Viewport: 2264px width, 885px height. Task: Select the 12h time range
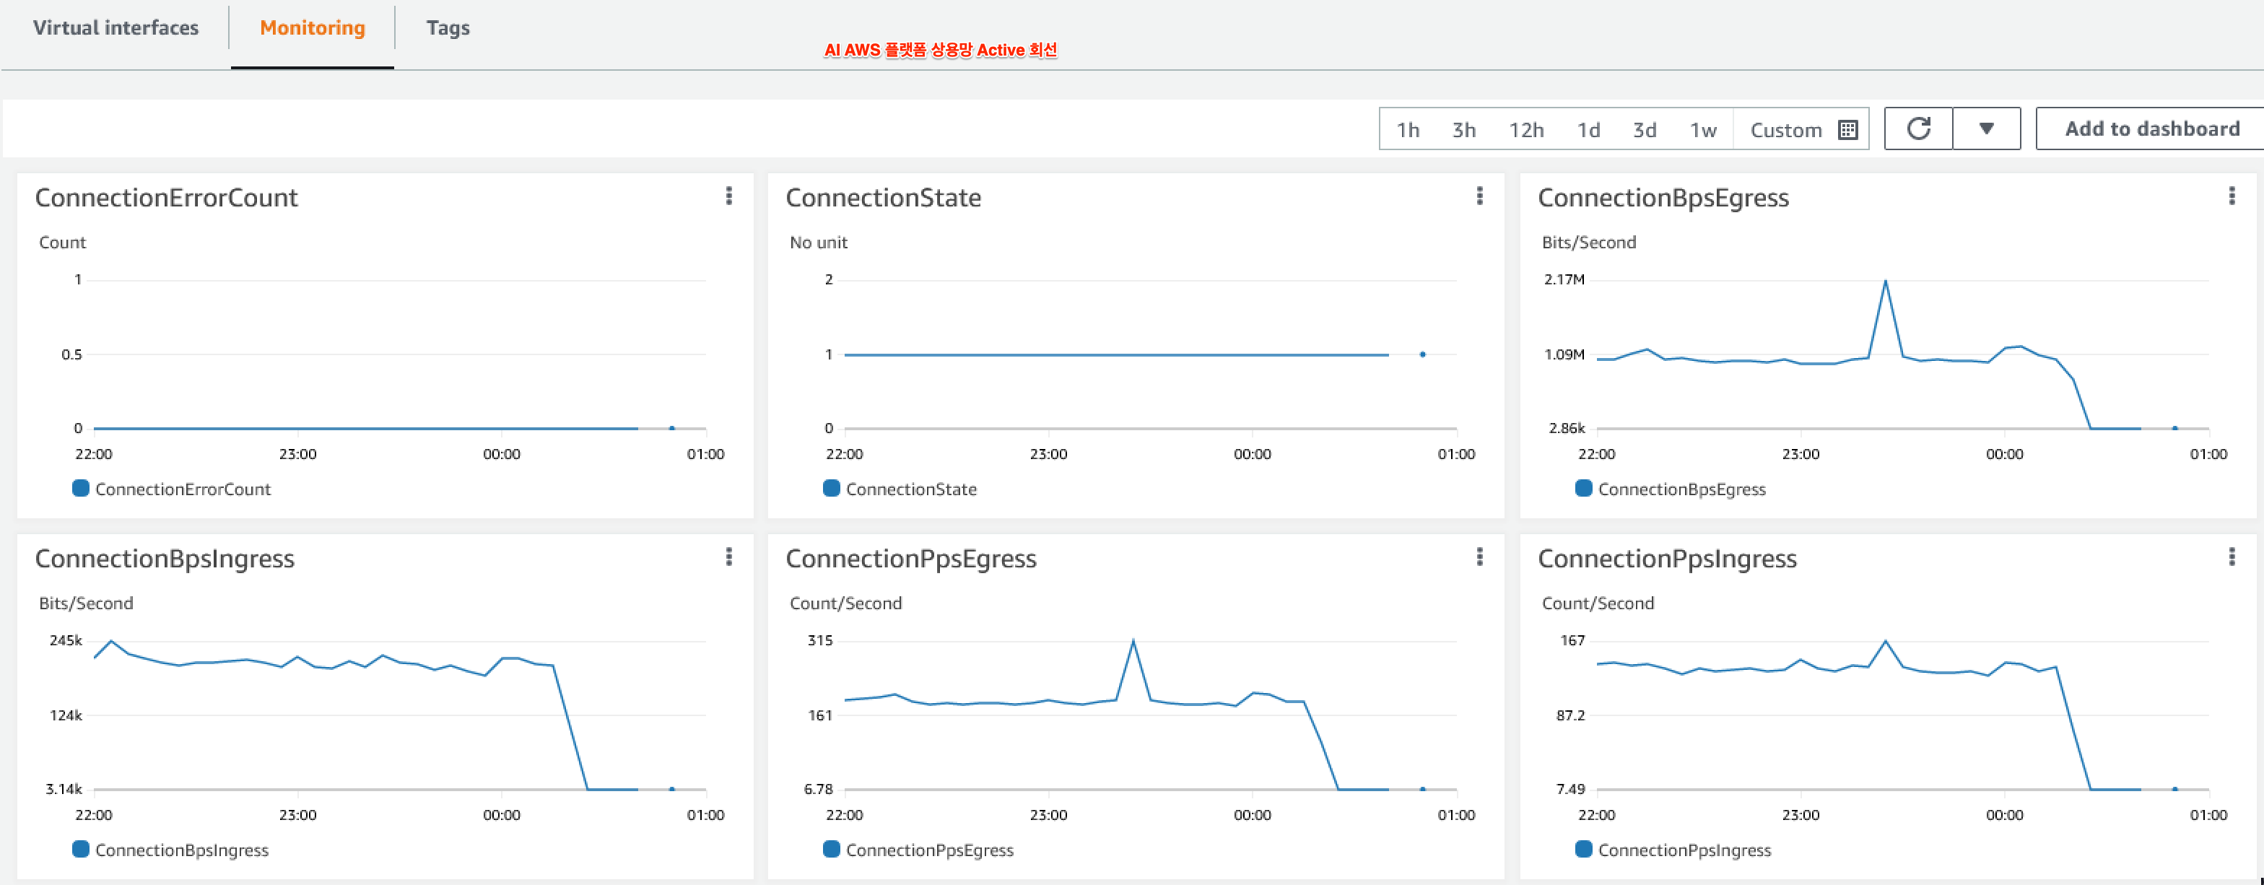[x=1525, y=130]
